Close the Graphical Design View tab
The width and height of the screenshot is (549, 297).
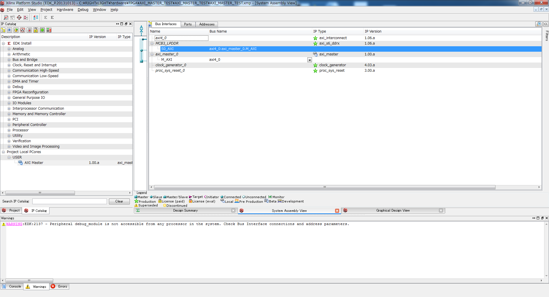(x=441, y=211)
